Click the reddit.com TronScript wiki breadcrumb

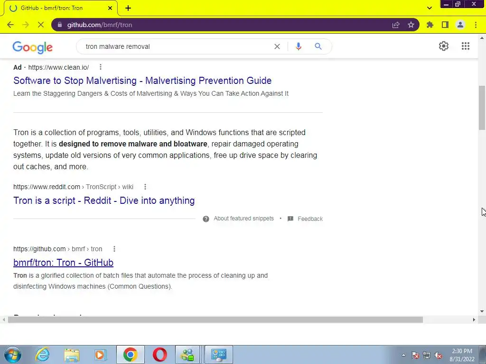(x=73, y=187)
